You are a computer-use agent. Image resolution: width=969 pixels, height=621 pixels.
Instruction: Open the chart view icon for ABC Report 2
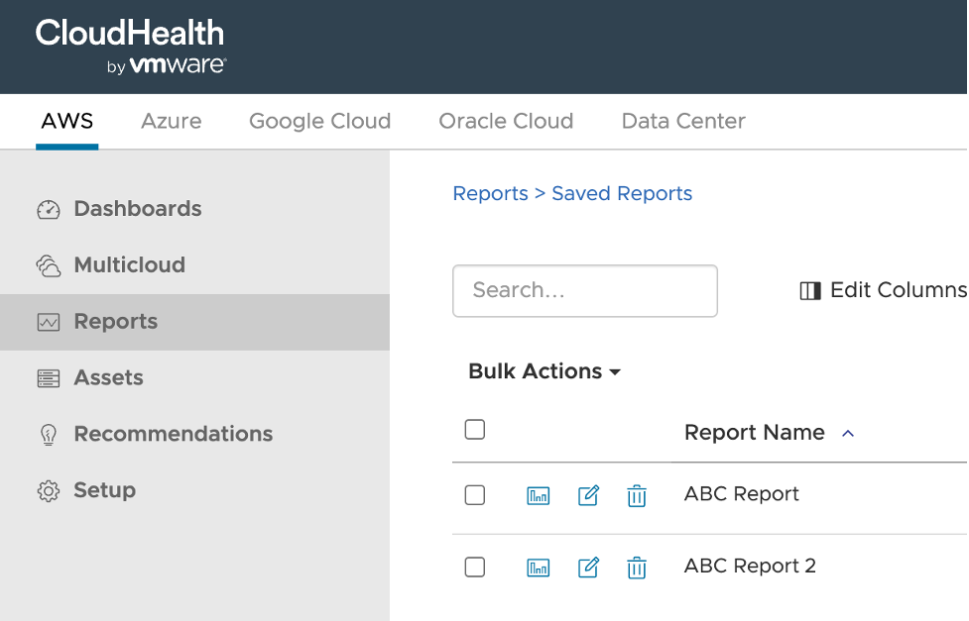click(x=538, y=568)
